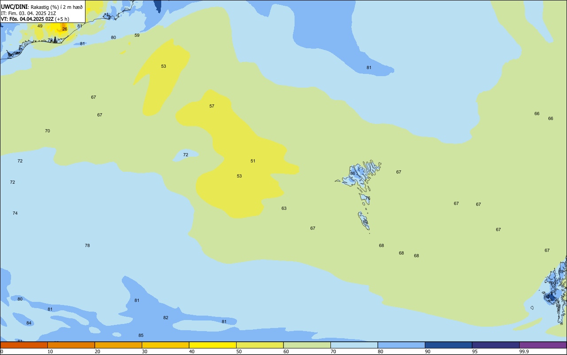Click the humidity value 57 in yellow area
567x355 pixels.
[212, 106]
